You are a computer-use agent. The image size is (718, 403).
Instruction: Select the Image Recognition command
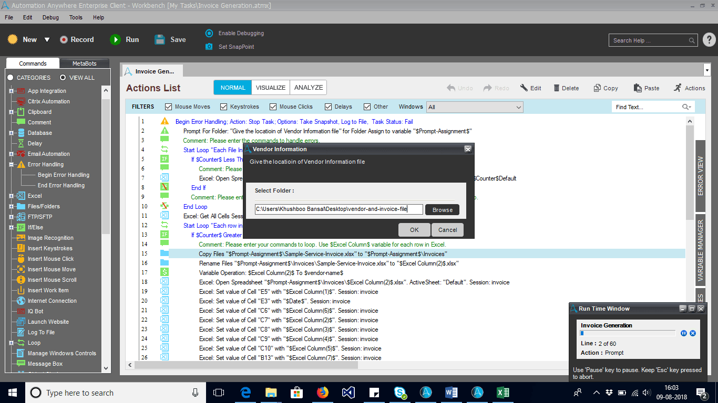click(50, 238)
